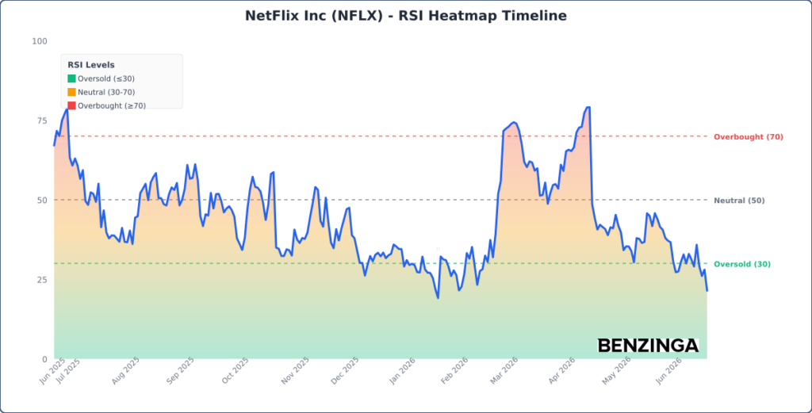Image resolution: width=812 pixels, height=413 pixels.
Task: Click the 'RSI Levels' legend heading
Action: click(x=91, y=65)
